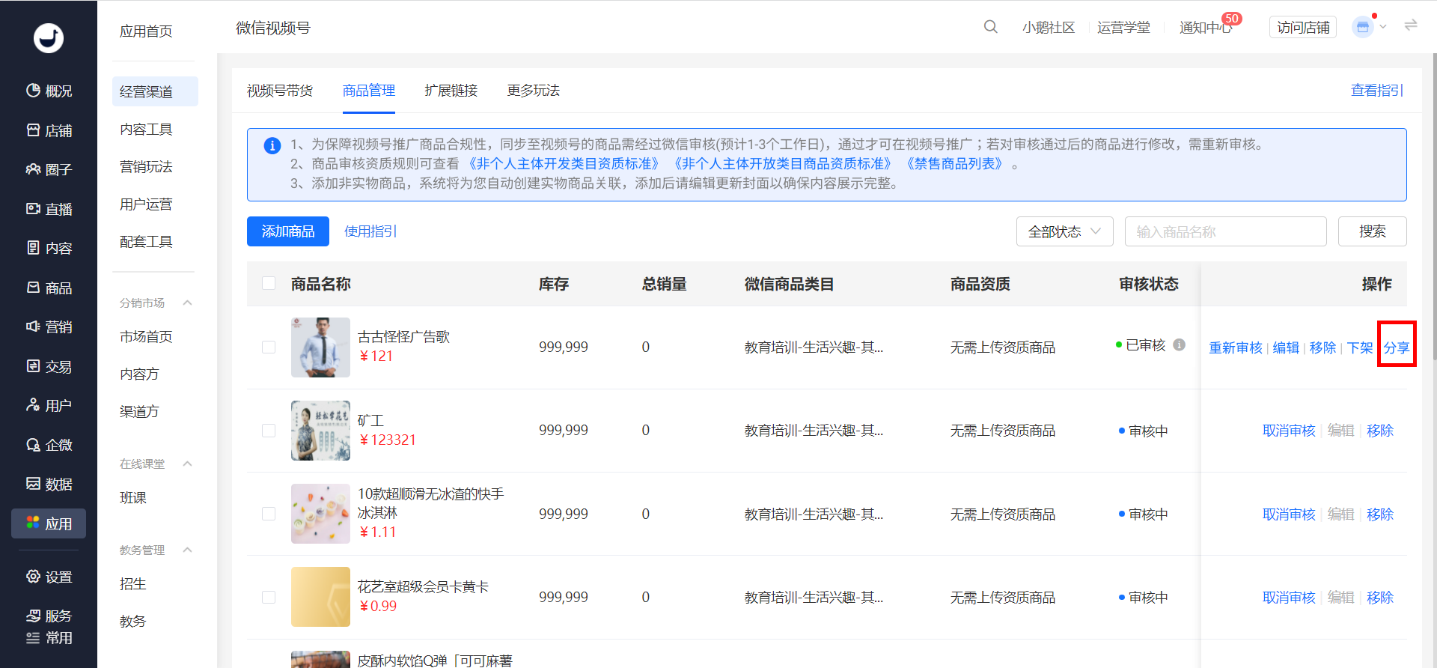Click 移除 for 花艺室超级会员卡黄卡
Screen dimensions: 1437x668
coord(1380,598)
